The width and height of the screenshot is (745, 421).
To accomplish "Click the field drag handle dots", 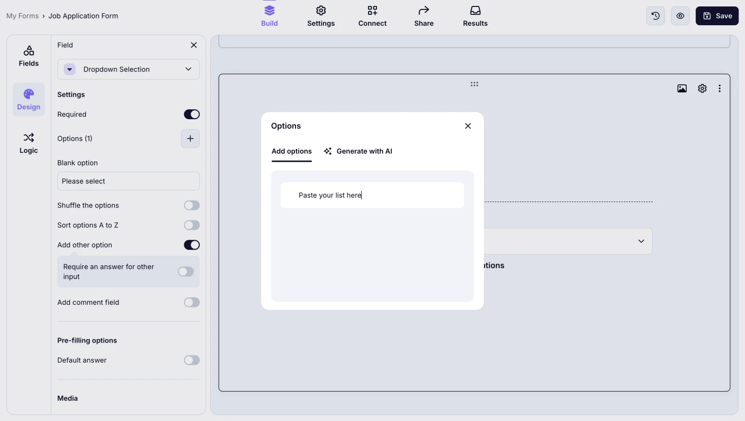I will coord(474,84).
